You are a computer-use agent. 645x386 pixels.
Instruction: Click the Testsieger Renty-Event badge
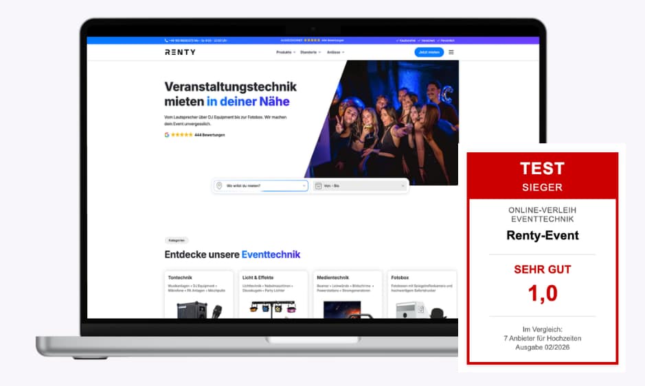coord(542,258)
